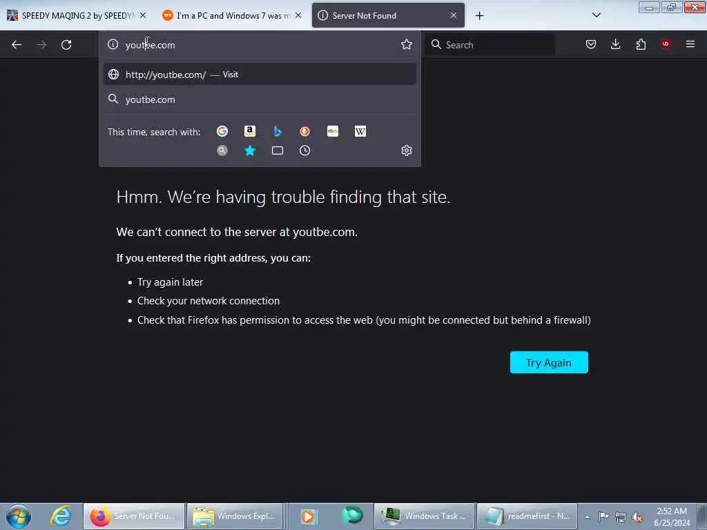Bookmark this page with the star icon
This screenshot has height=530, width=707.
[x=406, y=44]
